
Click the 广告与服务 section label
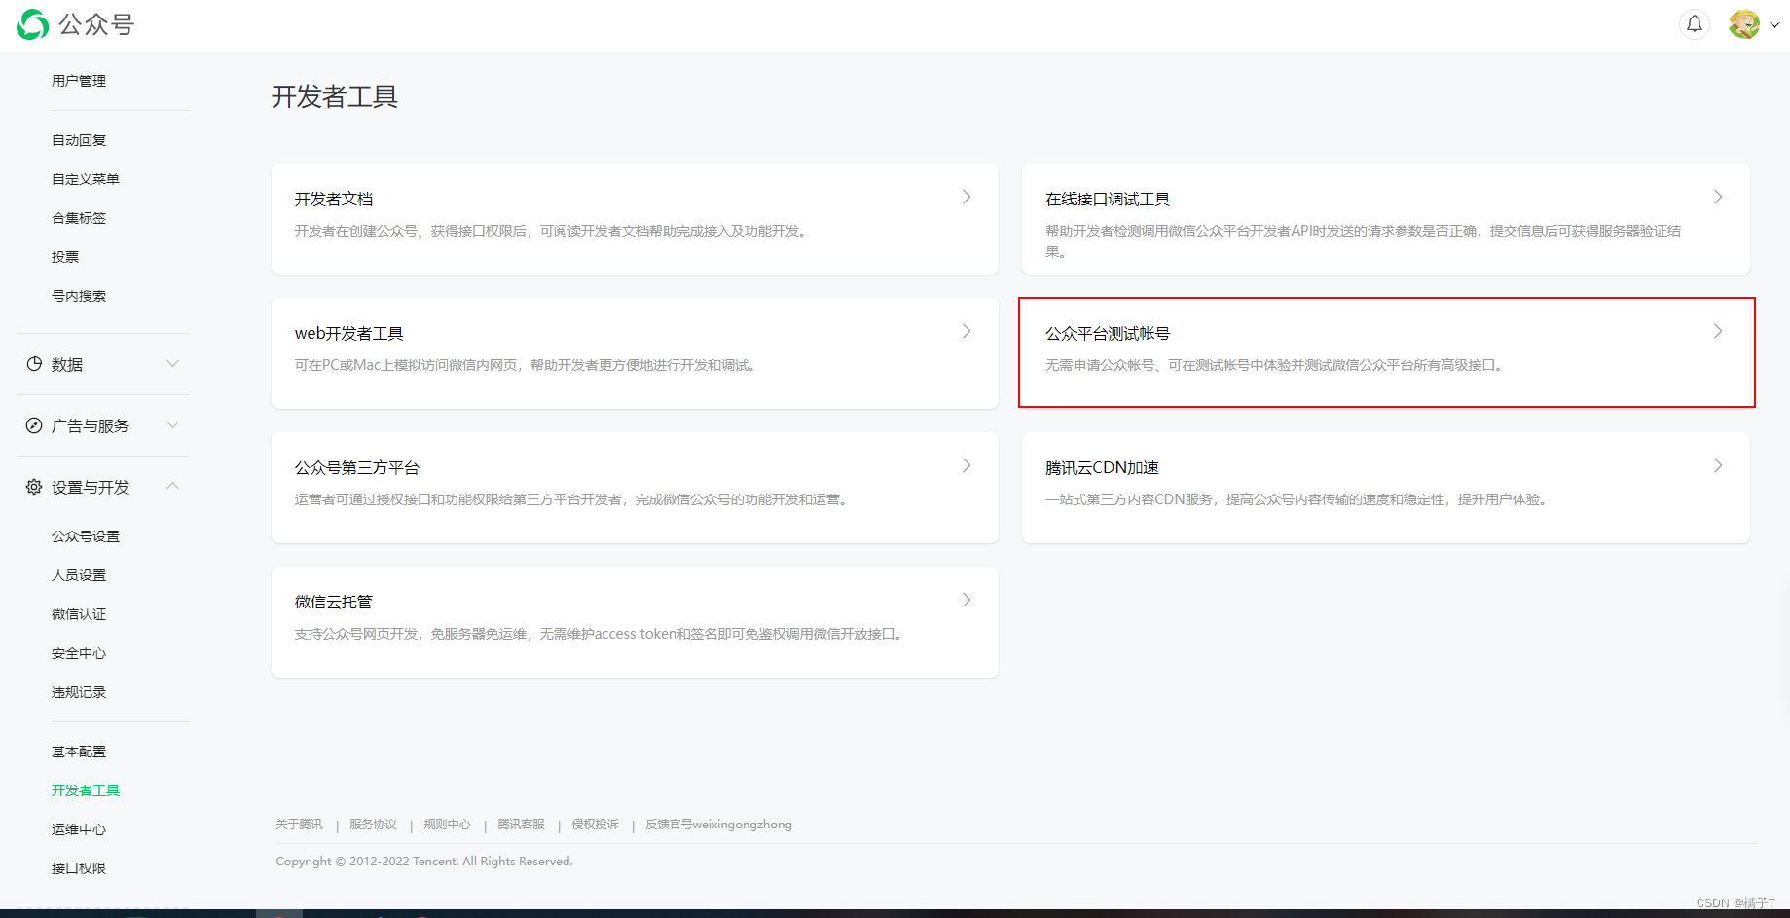91,425
